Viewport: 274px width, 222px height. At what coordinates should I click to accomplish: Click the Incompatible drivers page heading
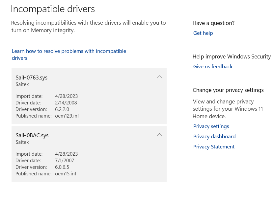tap(53, 9)
